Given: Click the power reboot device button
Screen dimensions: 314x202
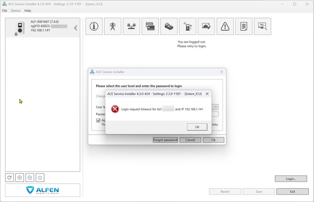Looking at the screenshot, I should tap(40, 177).
